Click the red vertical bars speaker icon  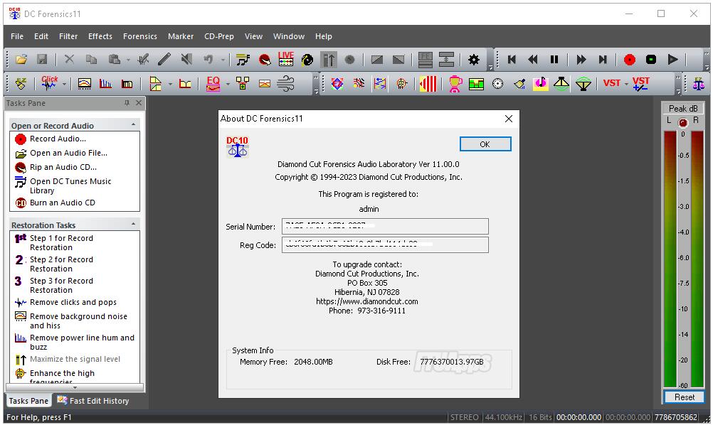point(428,84)
